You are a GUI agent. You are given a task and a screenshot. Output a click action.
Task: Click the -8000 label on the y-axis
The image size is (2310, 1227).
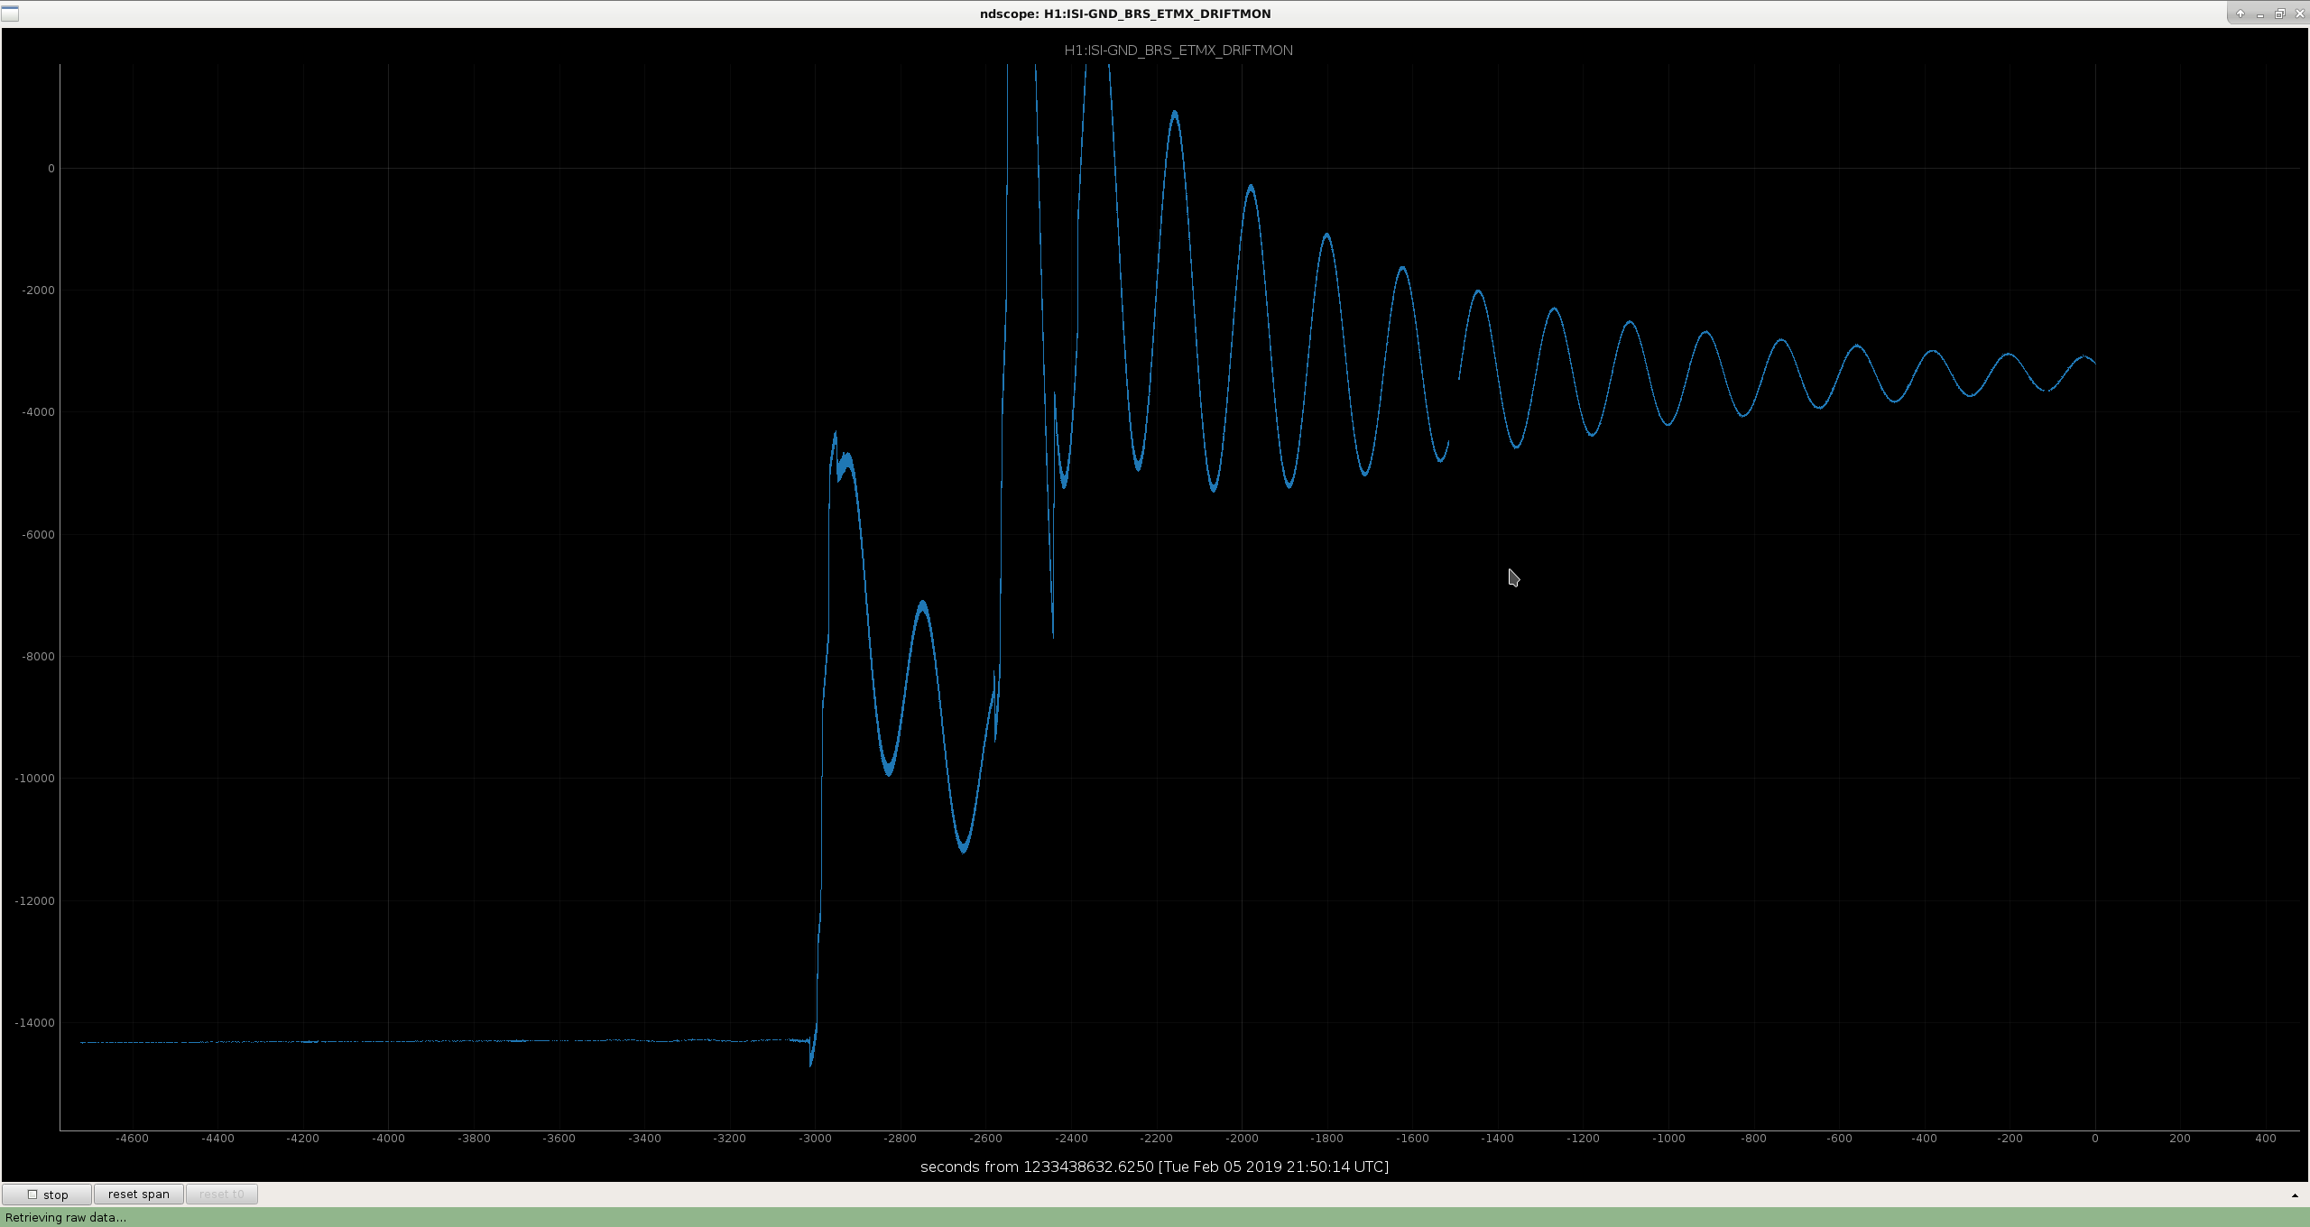coord(38,657)
